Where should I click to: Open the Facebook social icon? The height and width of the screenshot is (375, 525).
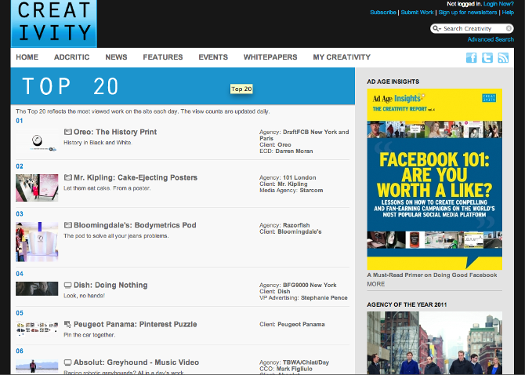tap(472, 57)
